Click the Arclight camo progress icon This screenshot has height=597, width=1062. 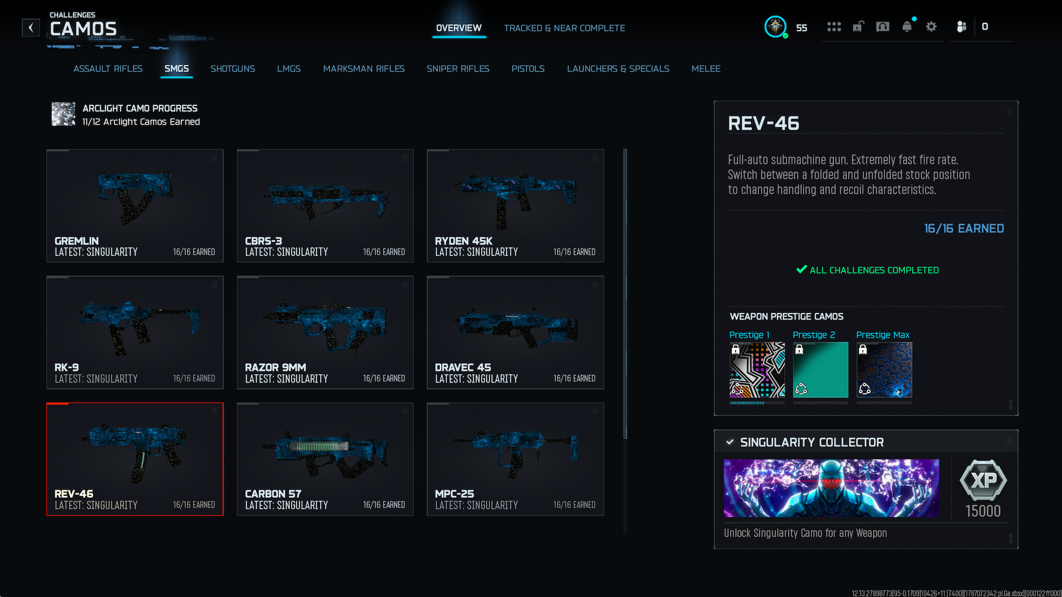pyautogui.click(x=63, y=114)
